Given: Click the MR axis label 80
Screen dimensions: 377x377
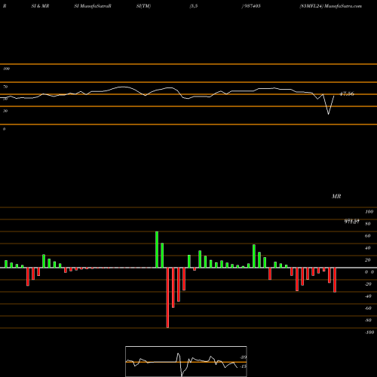Looking at the screenshot, I should 368,224.
